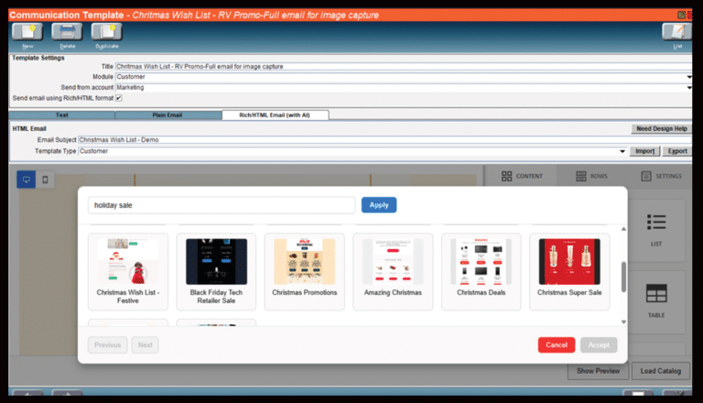This screenshot has height=403, width=703.
Task: Open the Send from account dropdown arrow
Action: 689,88
